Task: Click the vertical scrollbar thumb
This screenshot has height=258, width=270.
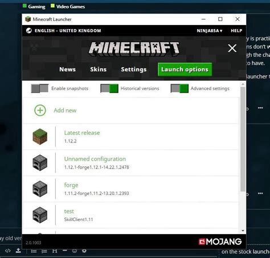Action: 243,139
